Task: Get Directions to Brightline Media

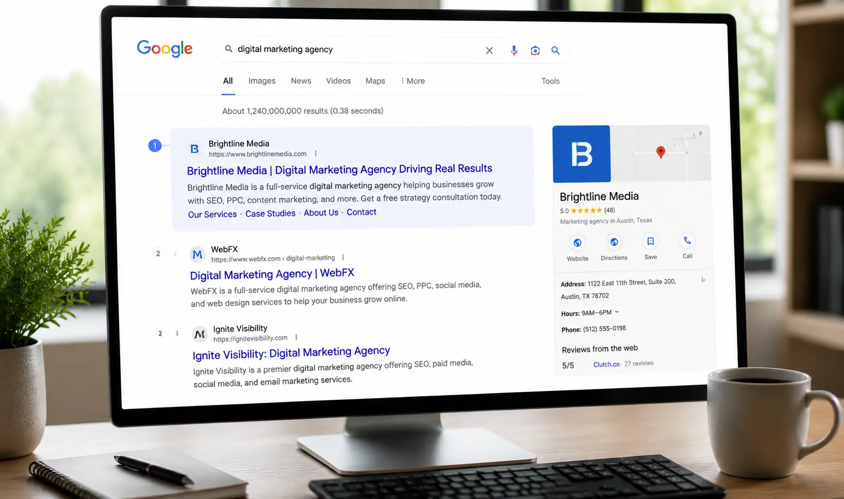Action: (614, 248)
